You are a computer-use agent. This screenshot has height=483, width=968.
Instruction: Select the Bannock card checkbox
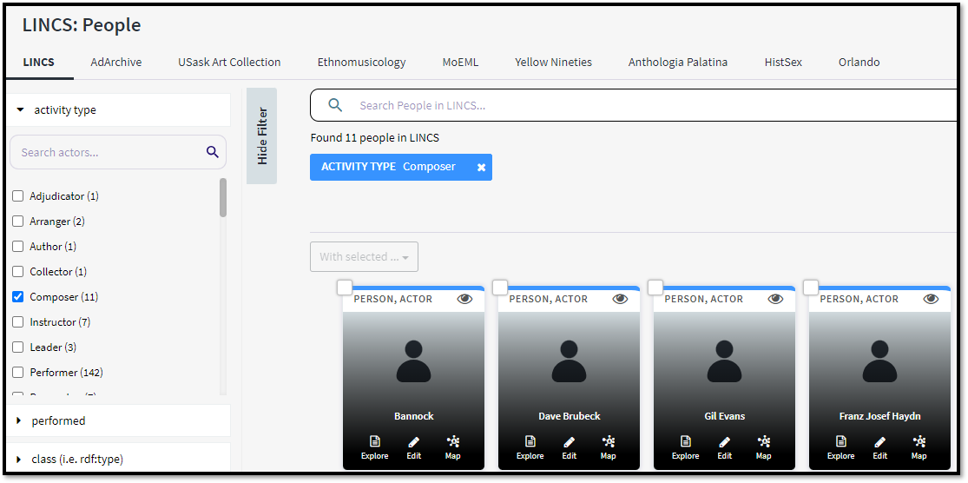pos(345,288)
